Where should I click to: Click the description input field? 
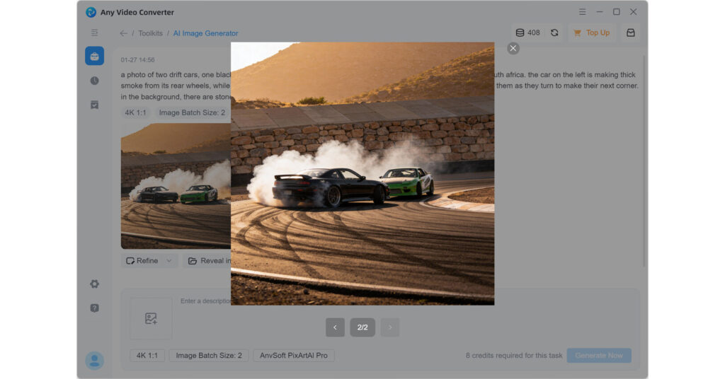click(x=205, y=301)
